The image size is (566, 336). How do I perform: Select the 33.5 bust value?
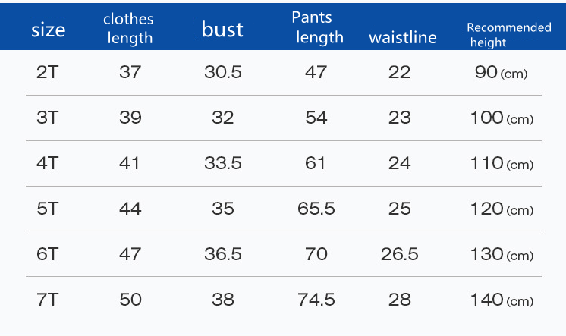pyautogui.click(x=223, y=163)
